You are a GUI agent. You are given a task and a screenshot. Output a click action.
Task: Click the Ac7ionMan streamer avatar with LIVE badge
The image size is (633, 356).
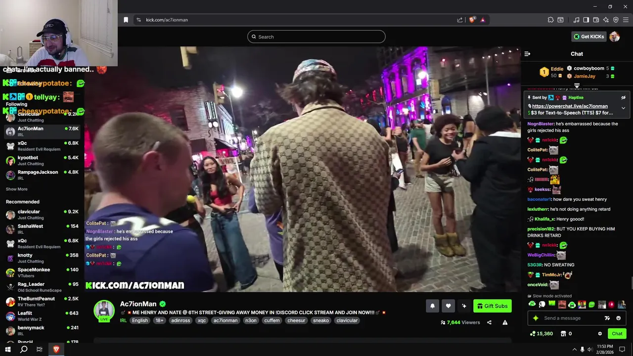coord(104,311)
